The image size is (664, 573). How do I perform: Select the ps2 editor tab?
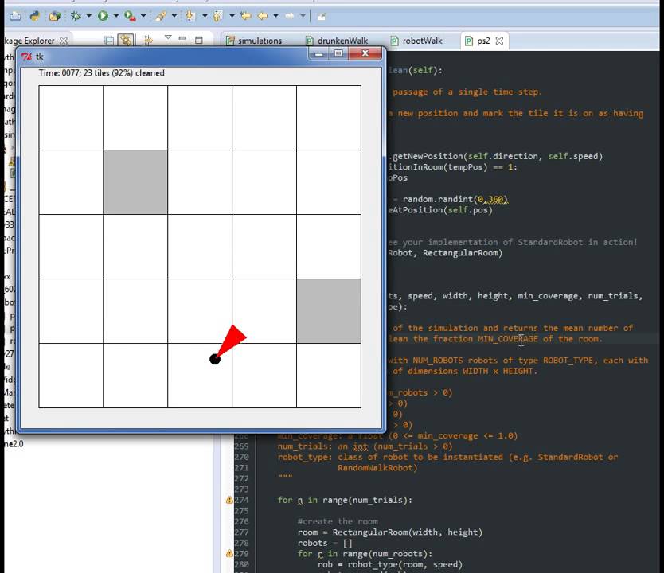[483, 41]
